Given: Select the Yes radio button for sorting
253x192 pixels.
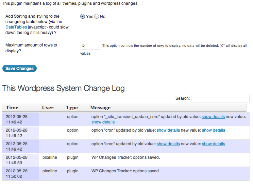Looking at the screenshot, I should click(83, 16).
